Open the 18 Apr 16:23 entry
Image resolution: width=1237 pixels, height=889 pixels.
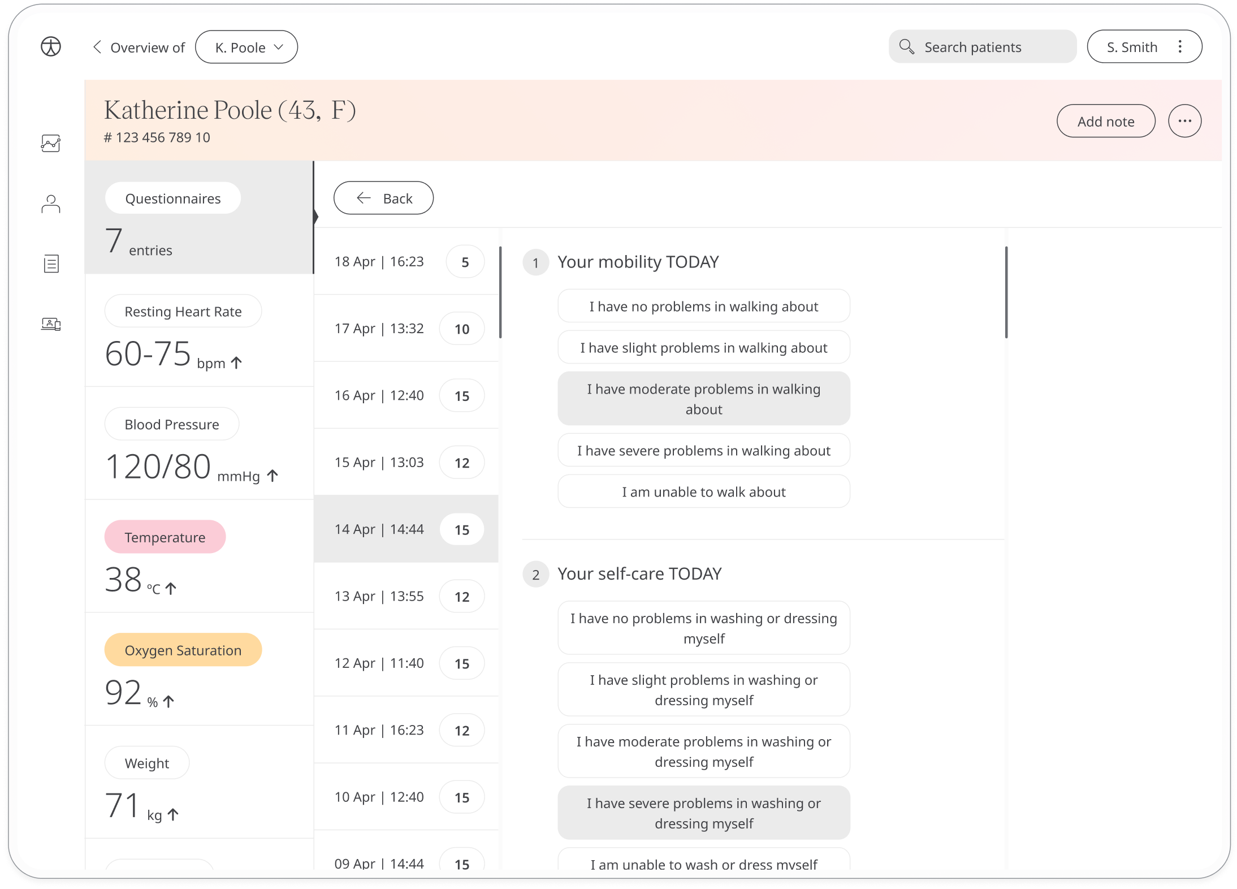click(406, 262)
